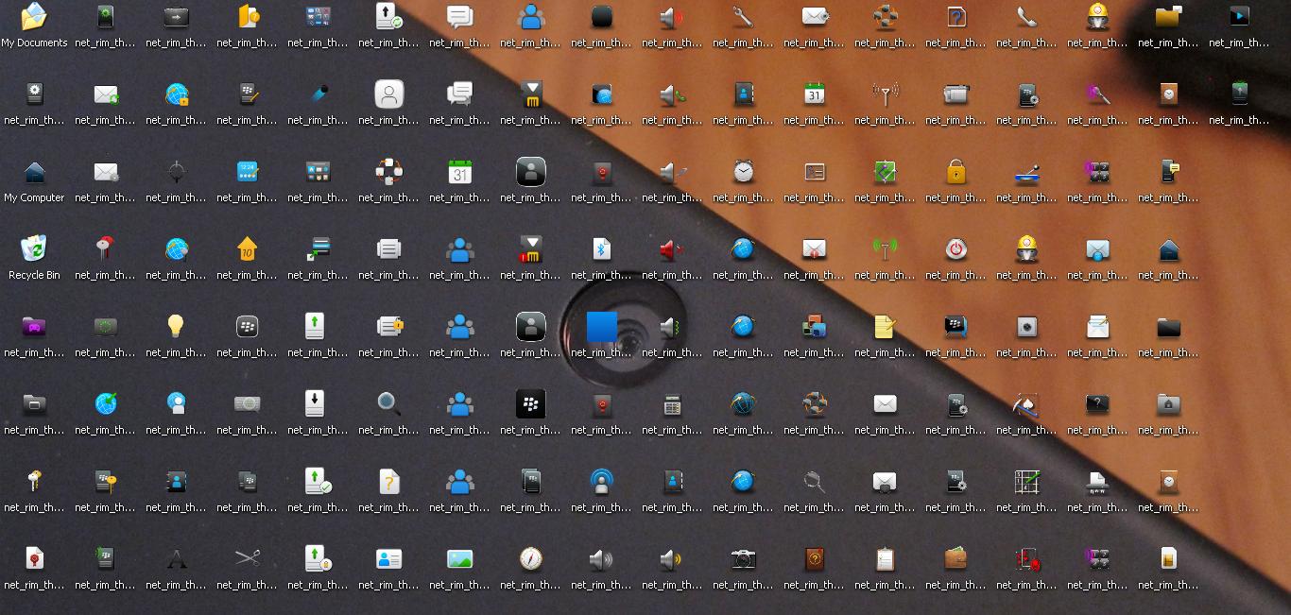Click the speaker with red sound waves
The height and width of the screenshot is (615, 1291).
pos(672,17)
